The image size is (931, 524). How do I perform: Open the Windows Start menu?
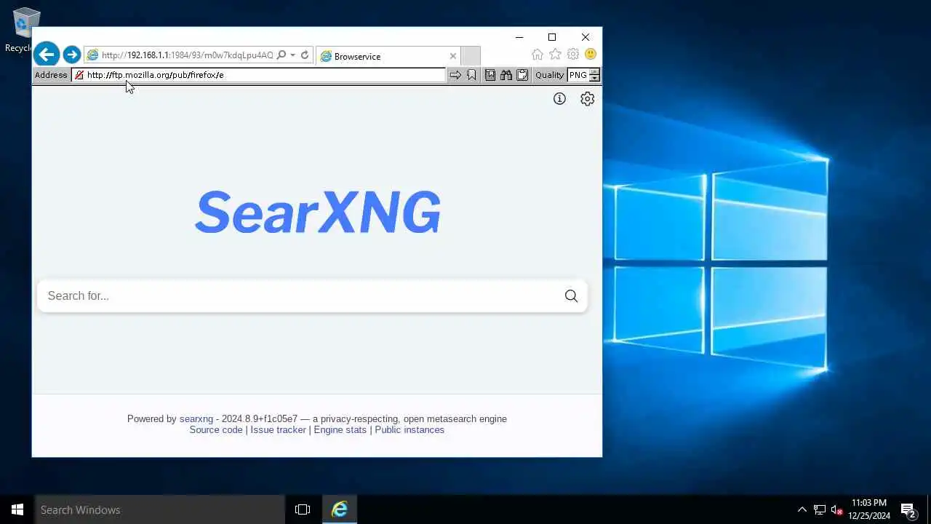[x=17, y=509]
